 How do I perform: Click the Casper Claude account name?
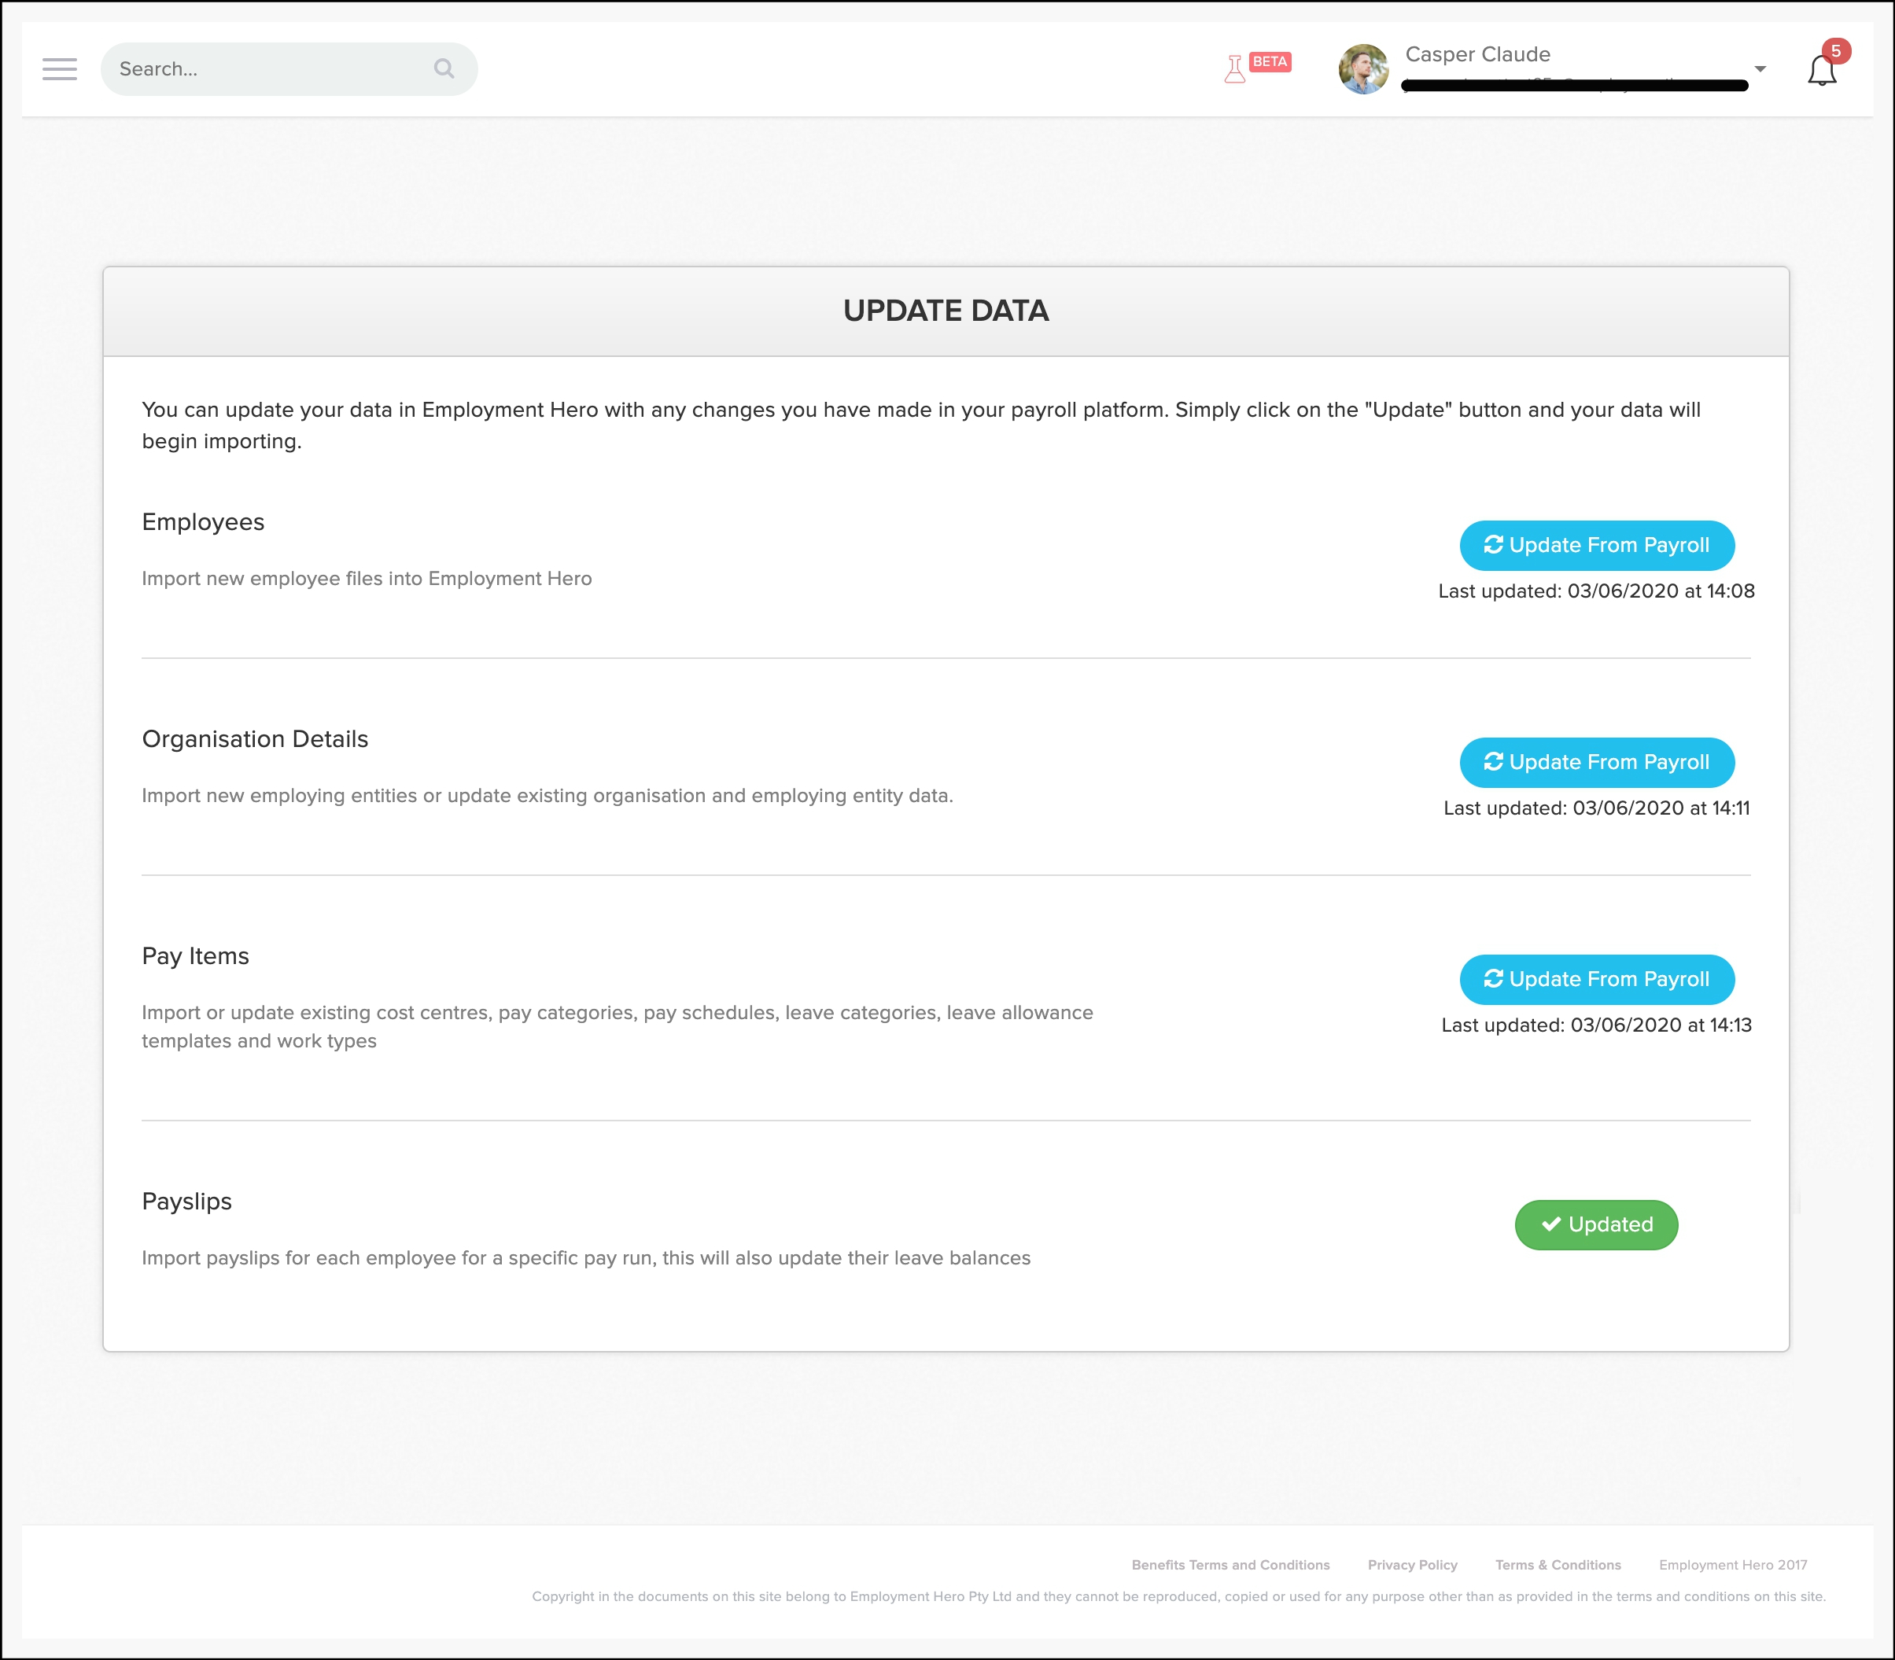tap(1477, 55)
